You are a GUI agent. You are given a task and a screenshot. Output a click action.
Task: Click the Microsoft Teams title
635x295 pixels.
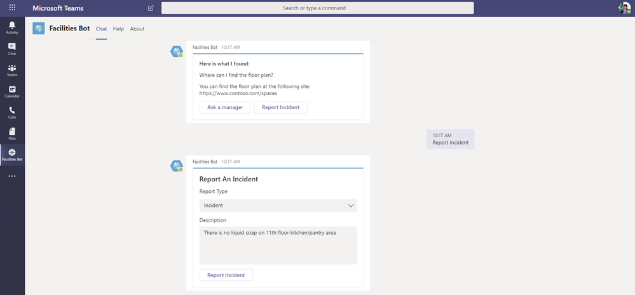[58, 8]
